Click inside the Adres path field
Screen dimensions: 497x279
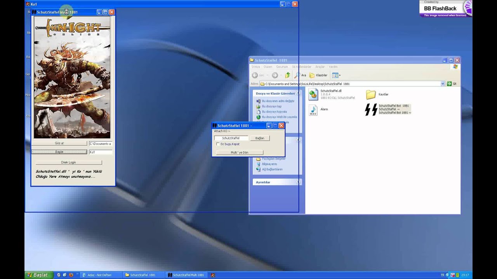pos(349,84)
